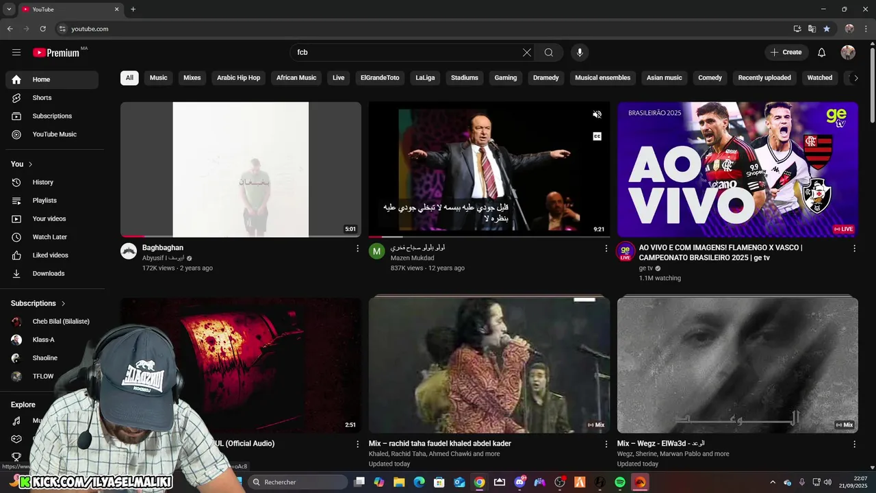
Task: Open the Translate page icon in the address bar
Action: tap(812, 29)
